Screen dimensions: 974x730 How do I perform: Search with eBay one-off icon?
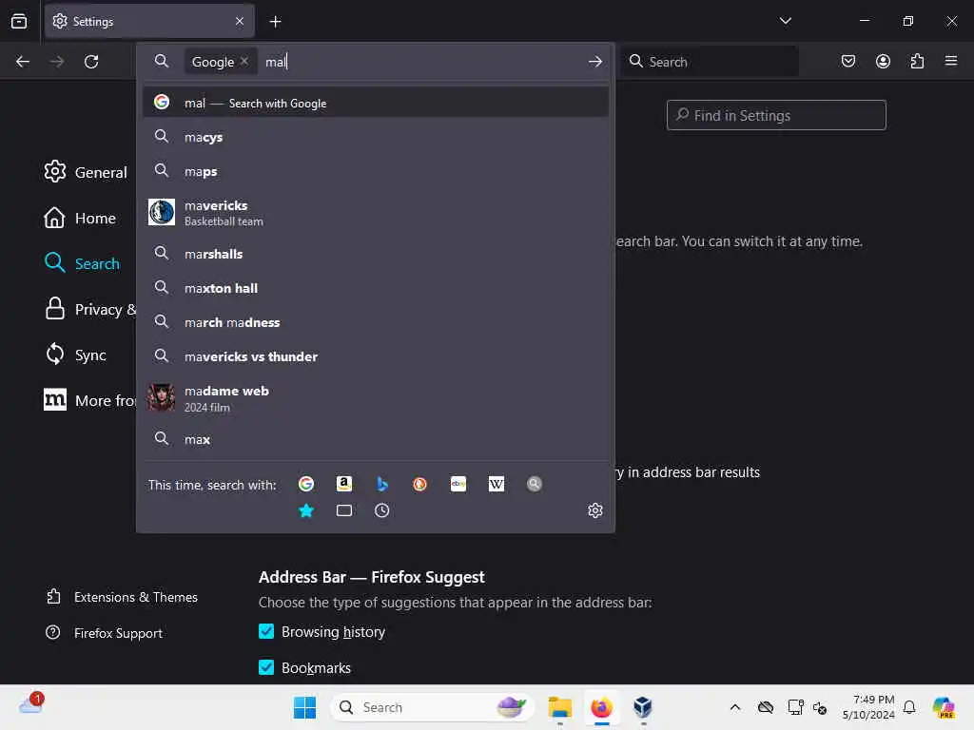(458, 484)
